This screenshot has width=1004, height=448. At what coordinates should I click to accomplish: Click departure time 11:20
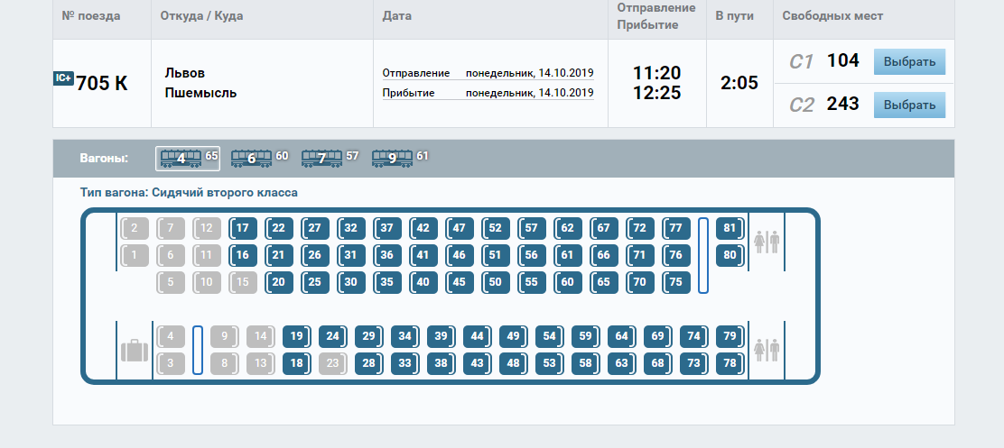click(657, 73)
